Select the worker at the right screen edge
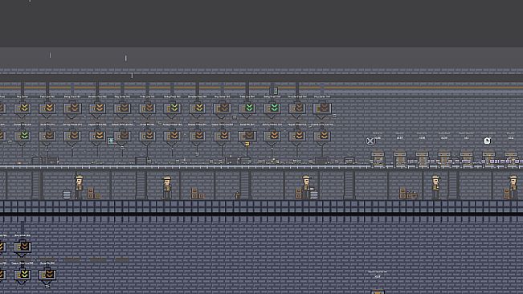The height and width of the screenshot is (294, 523). [513, 187]
